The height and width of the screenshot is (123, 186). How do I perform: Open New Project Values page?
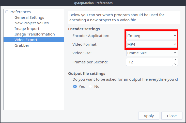coord(32,23)
